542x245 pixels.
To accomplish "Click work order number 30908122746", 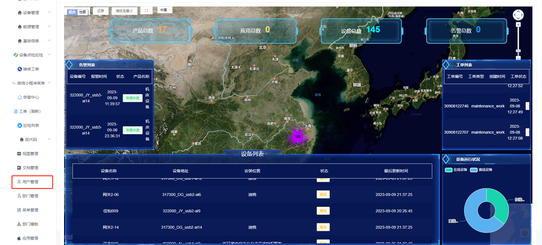I will click(456, 106).
